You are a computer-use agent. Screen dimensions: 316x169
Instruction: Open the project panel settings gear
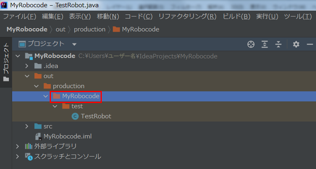(x=296, y=44)
